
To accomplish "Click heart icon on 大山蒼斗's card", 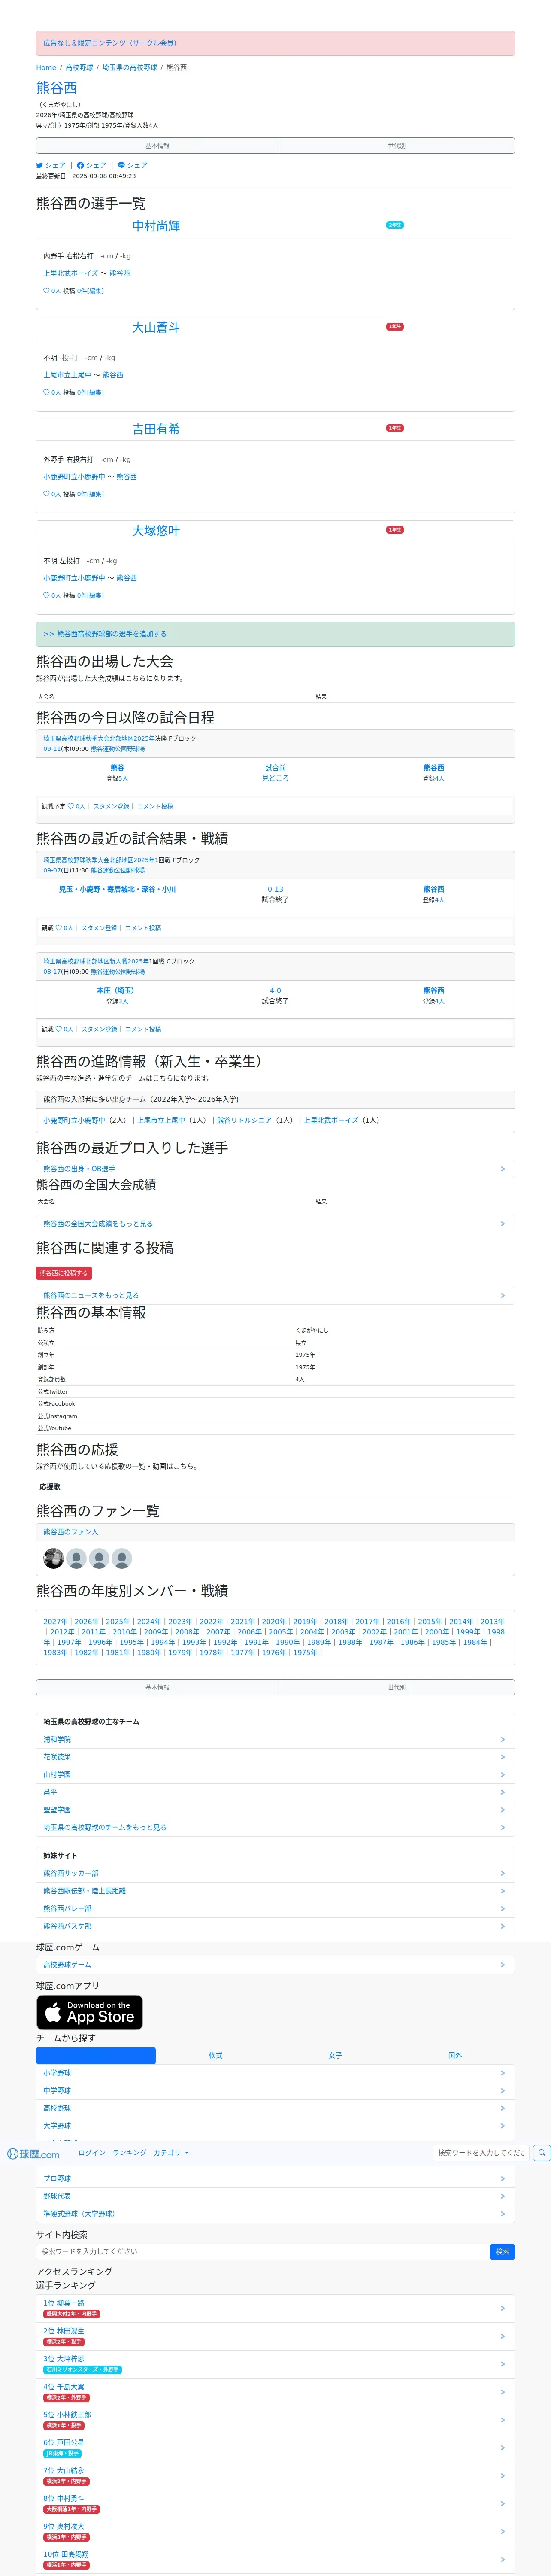I will 46,392.
